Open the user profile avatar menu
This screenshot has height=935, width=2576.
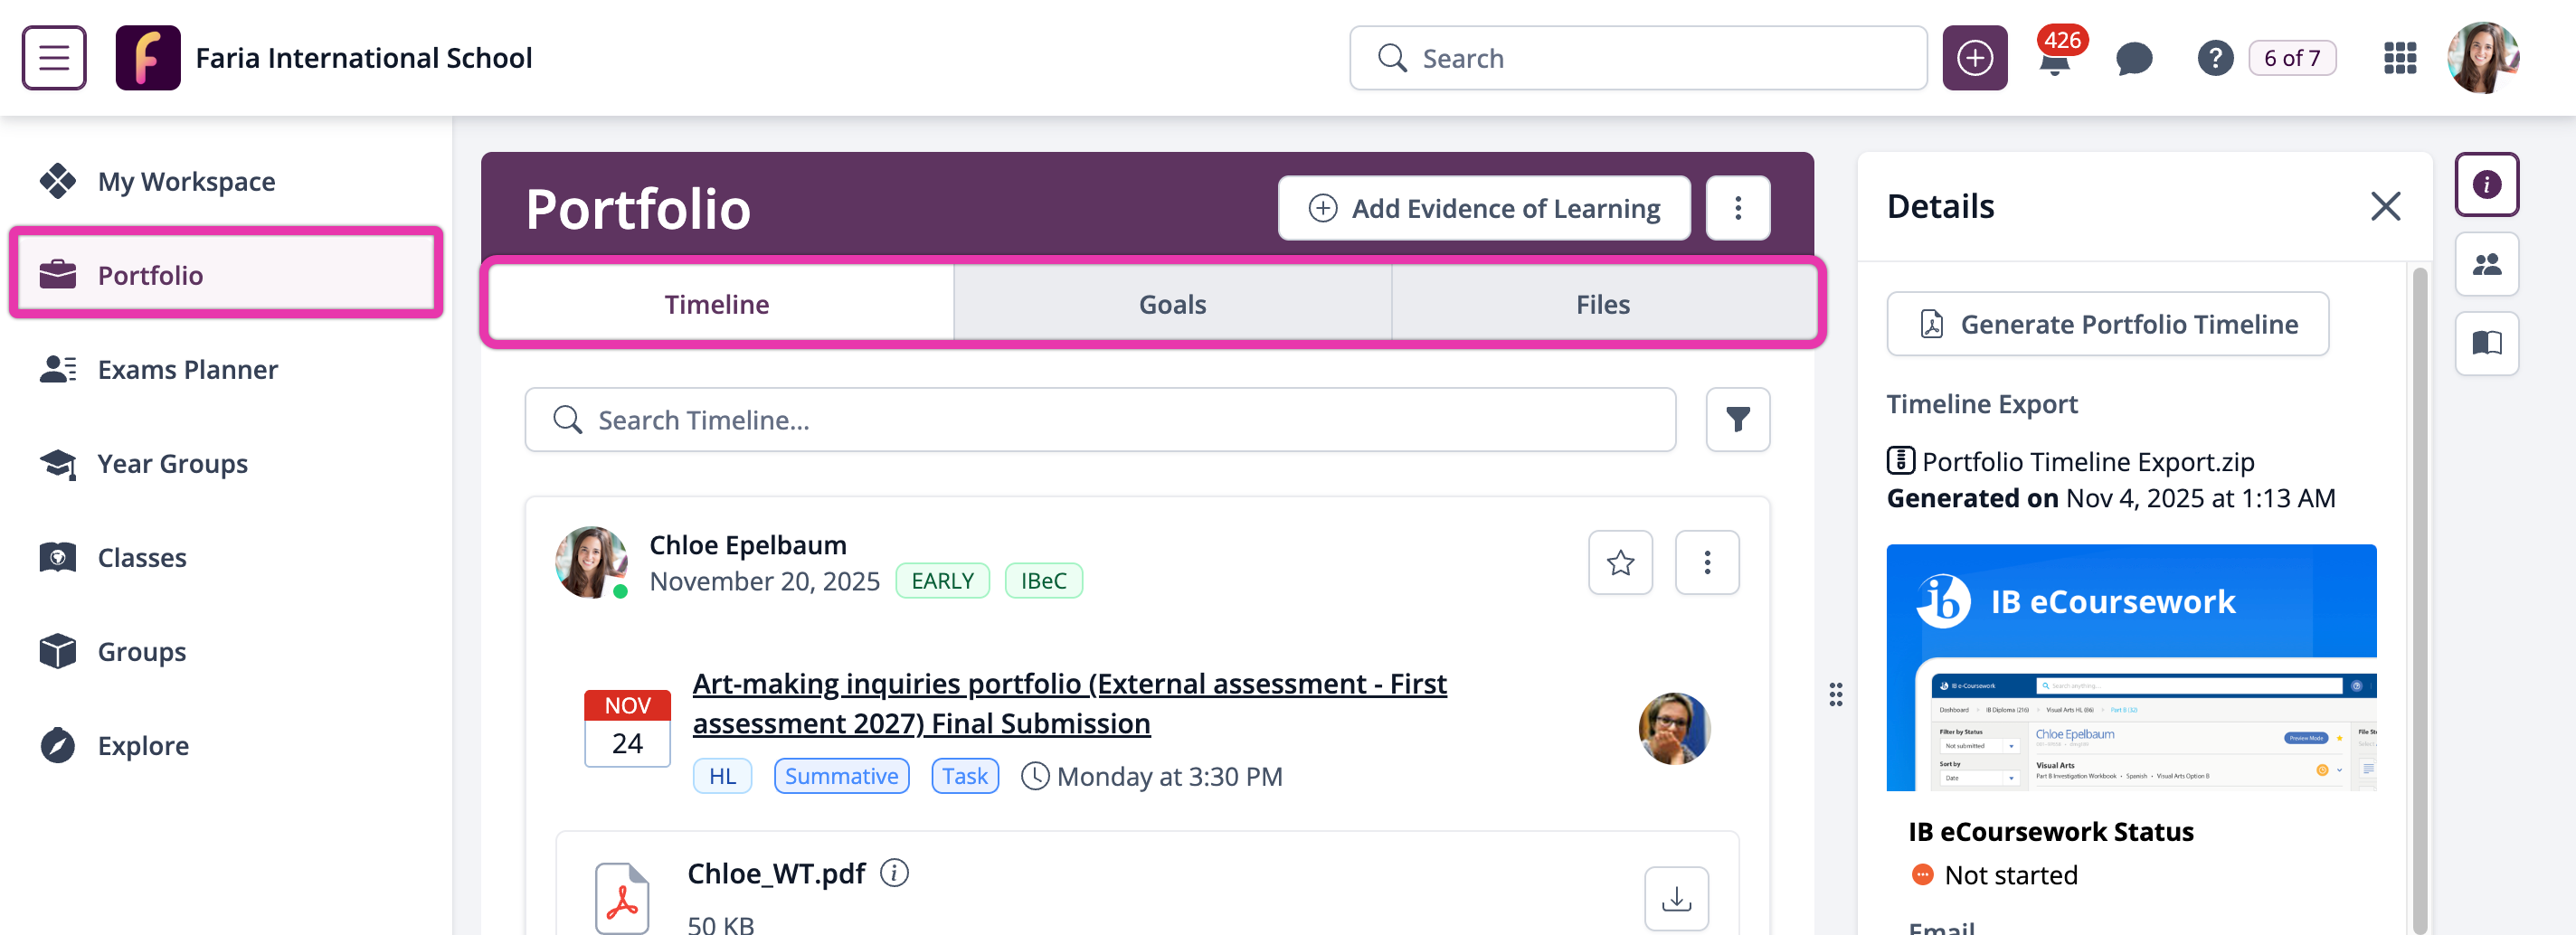(x=2482, y=59)
